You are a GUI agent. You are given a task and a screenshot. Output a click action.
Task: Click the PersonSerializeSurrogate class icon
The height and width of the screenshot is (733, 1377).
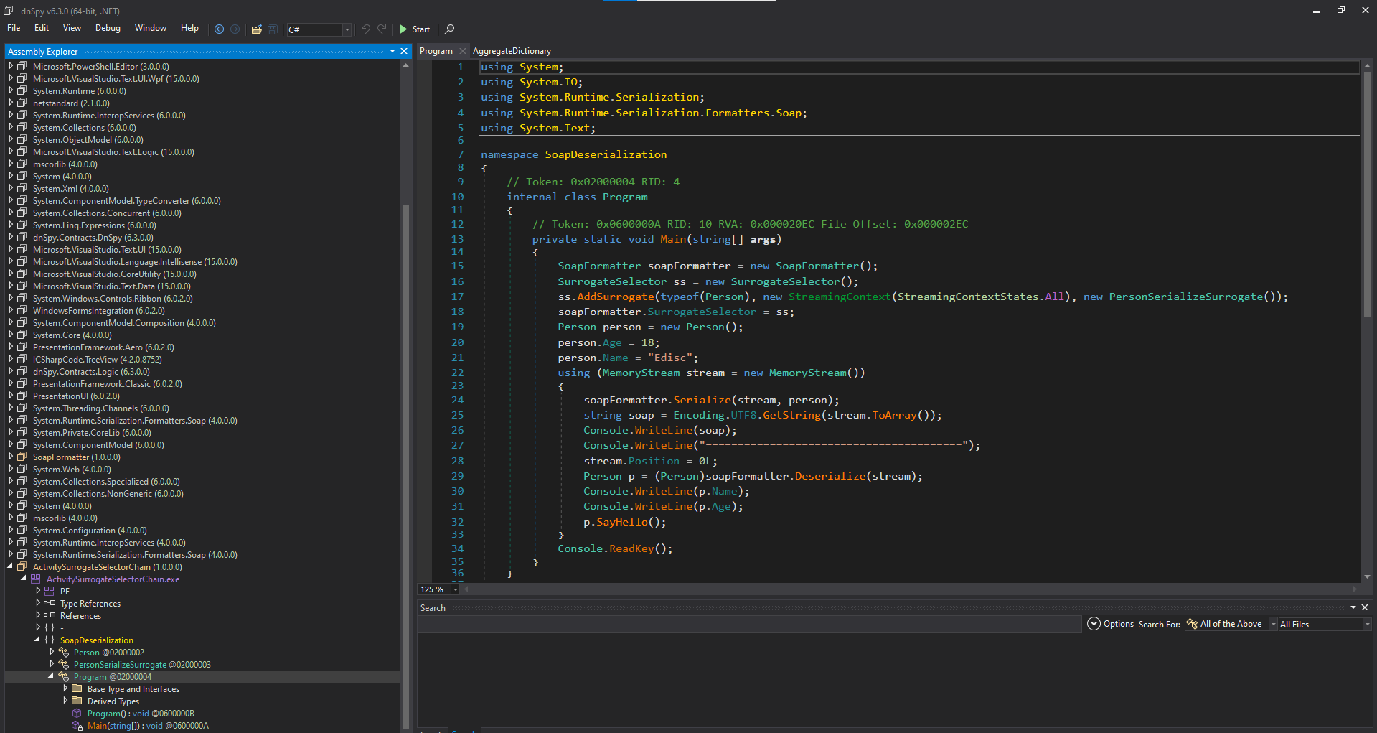click(x=63, y=665)
